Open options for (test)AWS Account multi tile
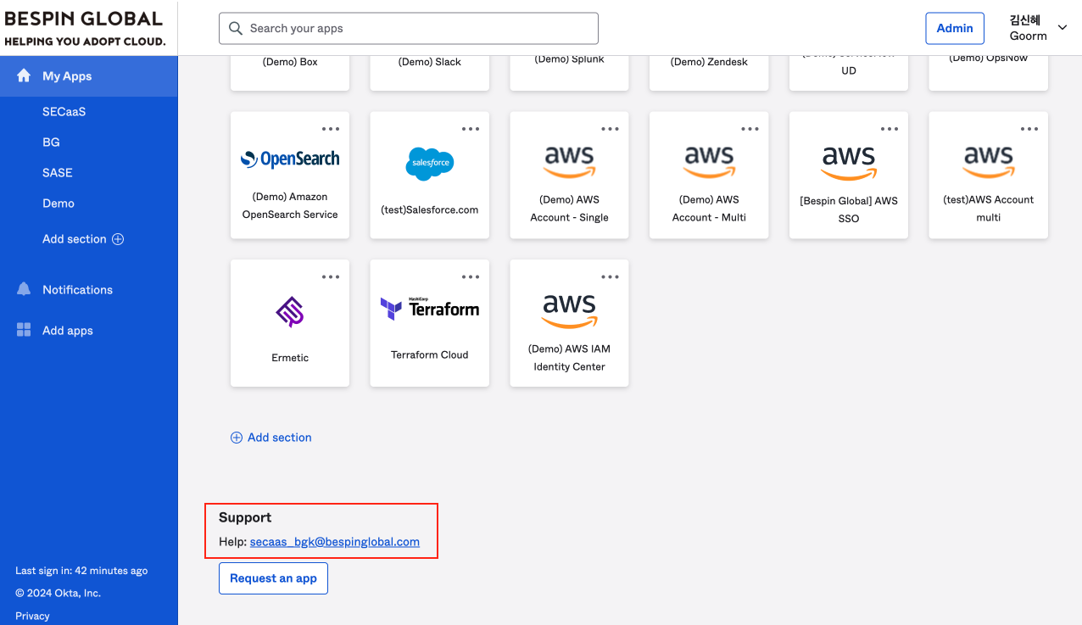1082x625 pixels. [x=1029, y=129]
